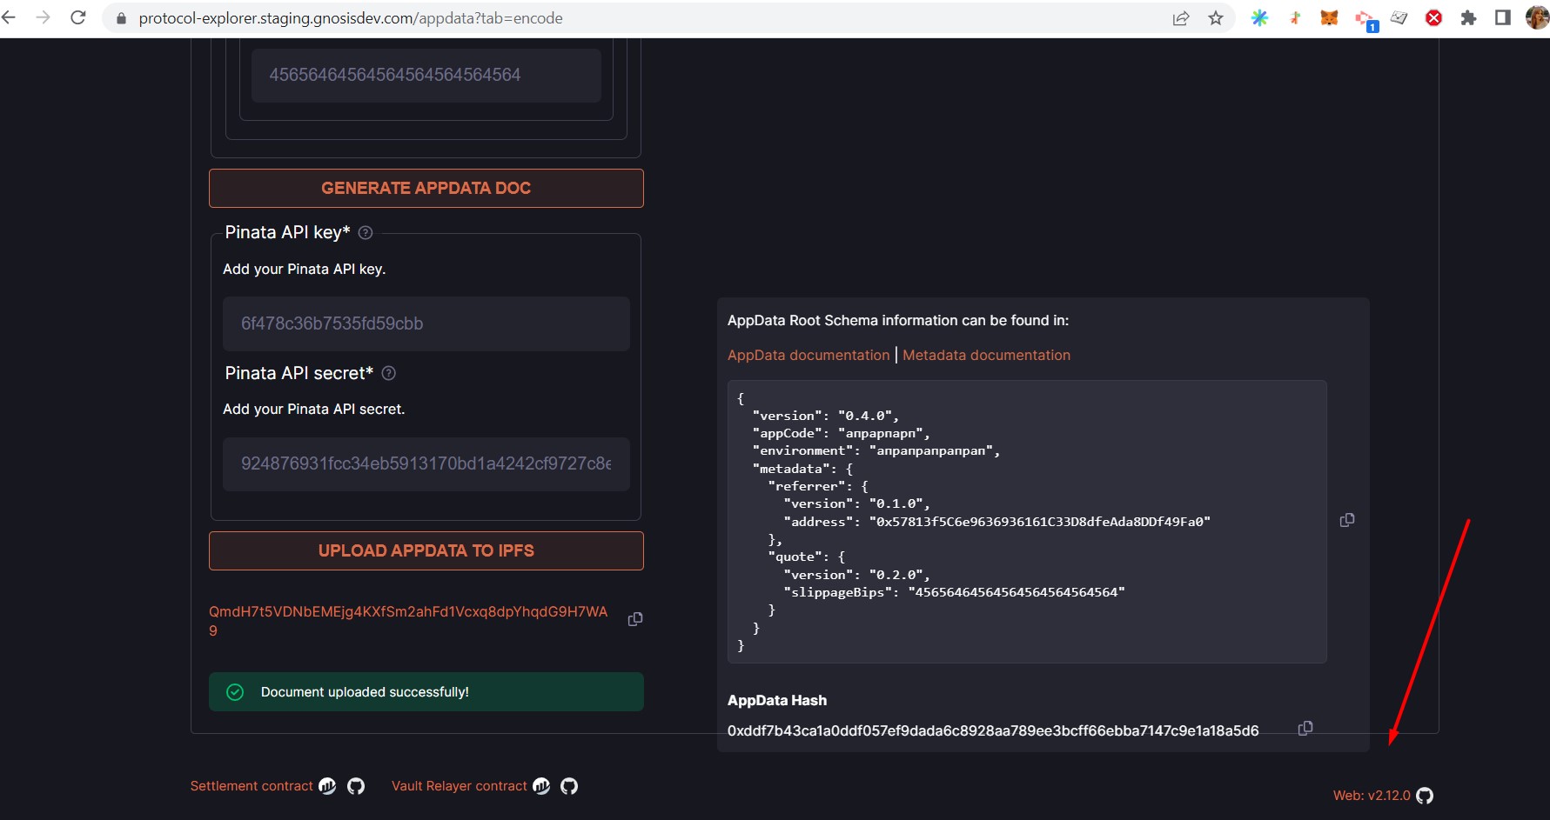Viewport: 1550px width, 820px height.
Task: Click the browser address bar URL
Action: [x=351, y=18]
